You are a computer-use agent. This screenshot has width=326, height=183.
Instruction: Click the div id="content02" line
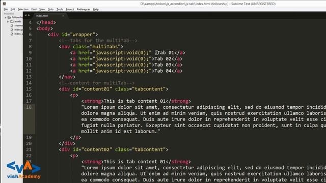114,149
